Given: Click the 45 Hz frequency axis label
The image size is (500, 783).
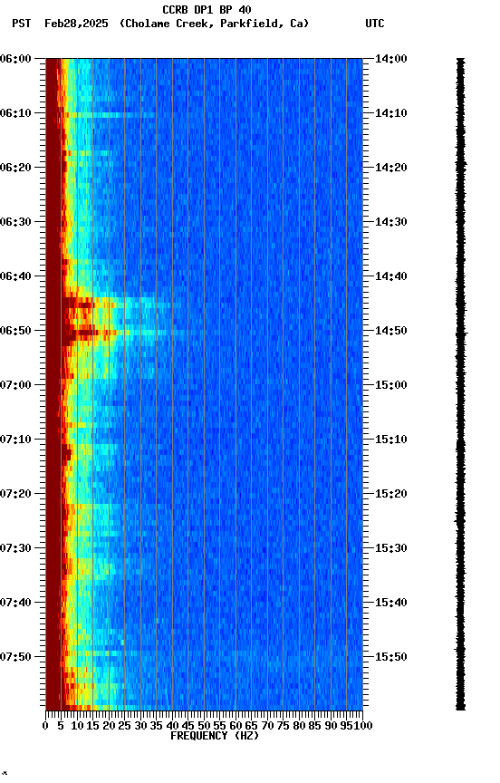Looking at the screenshot, I should click(188, 726).
